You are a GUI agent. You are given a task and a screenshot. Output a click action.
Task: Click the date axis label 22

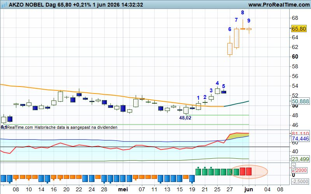point(79,189)
